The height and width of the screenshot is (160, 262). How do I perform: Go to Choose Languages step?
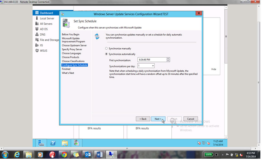pyautogui.click(x=71, y=53)
